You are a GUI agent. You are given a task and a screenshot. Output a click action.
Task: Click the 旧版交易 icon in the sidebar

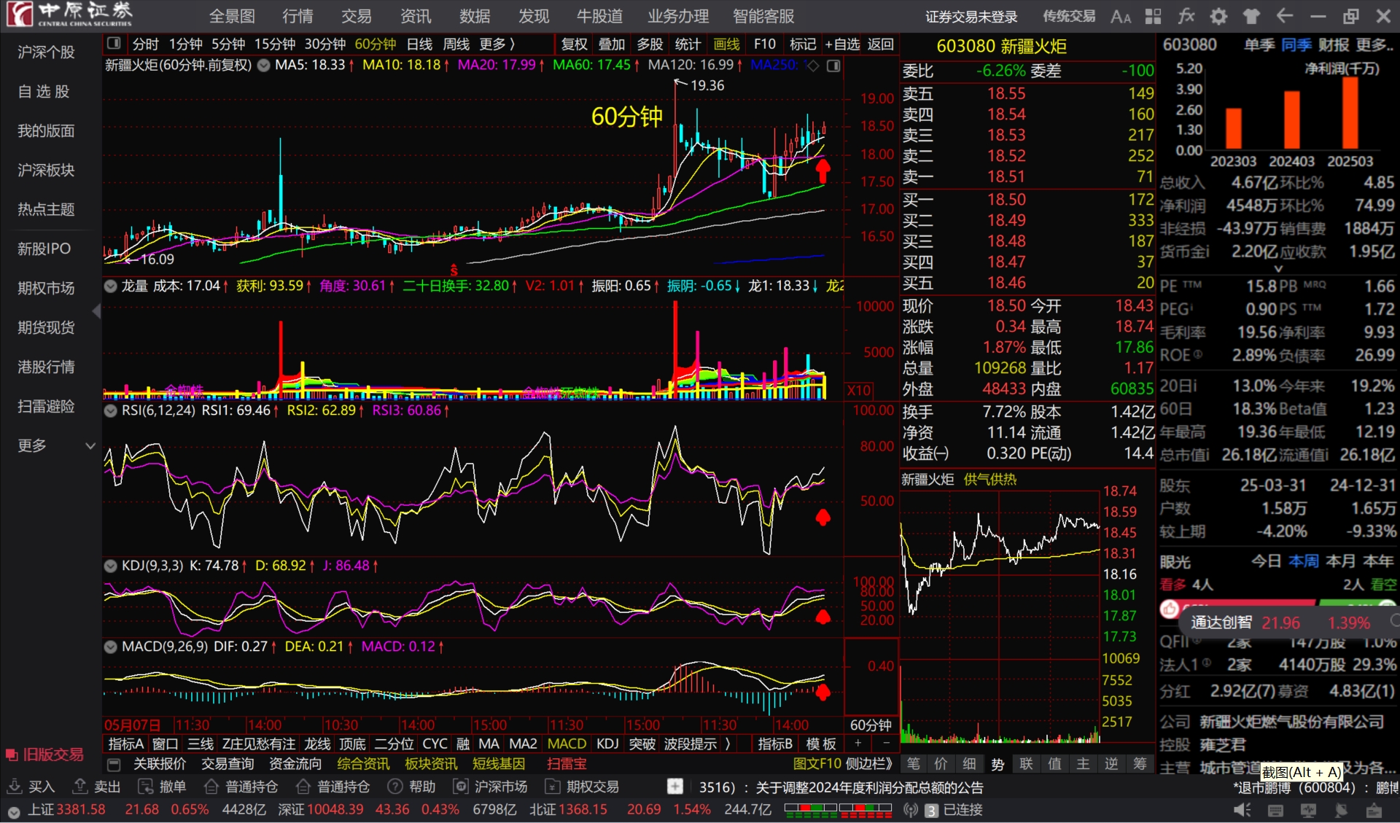pyautogui.click(x=12, y=754)
